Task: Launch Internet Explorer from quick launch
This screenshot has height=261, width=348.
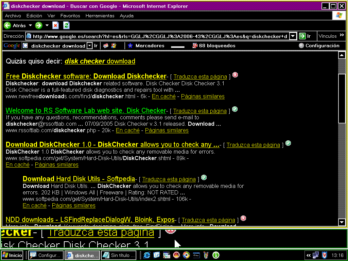Action: pyautogui.click(x=147, y=255)
